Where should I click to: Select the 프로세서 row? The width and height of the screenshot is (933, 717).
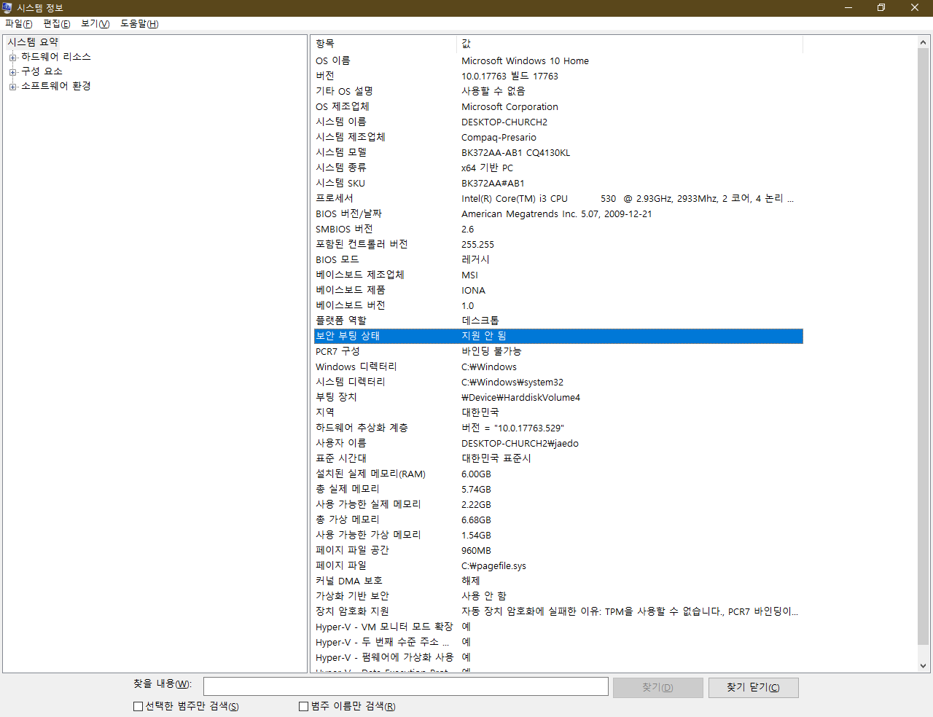[x=558, y=198]
